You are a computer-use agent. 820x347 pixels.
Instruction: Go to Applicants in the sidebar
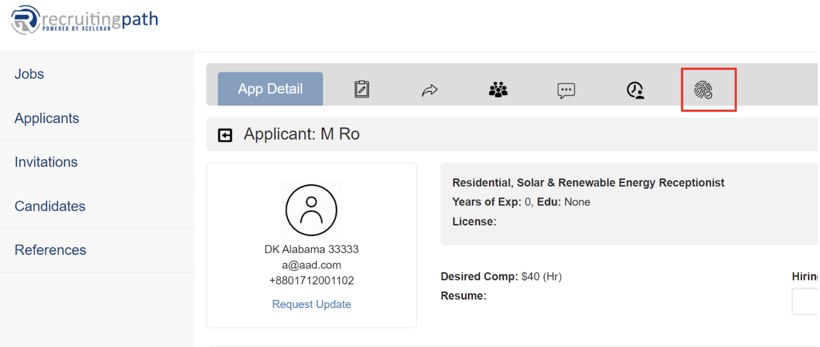tap(47, 118)
